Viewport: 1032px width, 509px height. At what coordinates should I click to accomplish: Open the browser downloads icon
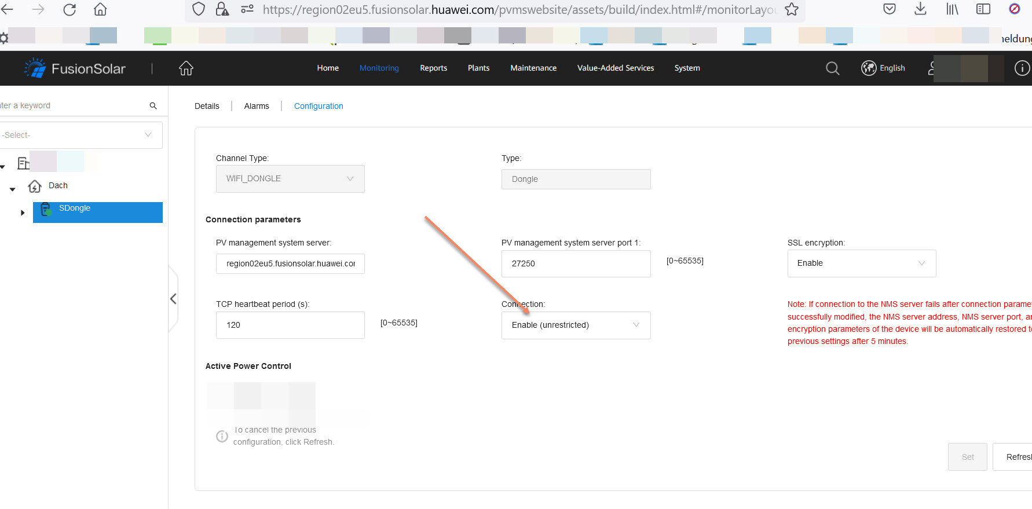(920, 9)
